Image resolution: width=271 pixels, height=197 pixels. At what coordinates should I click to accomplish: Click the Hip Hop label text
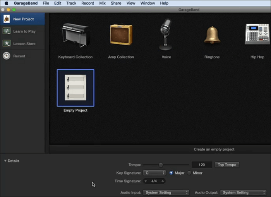pos(257,57)
